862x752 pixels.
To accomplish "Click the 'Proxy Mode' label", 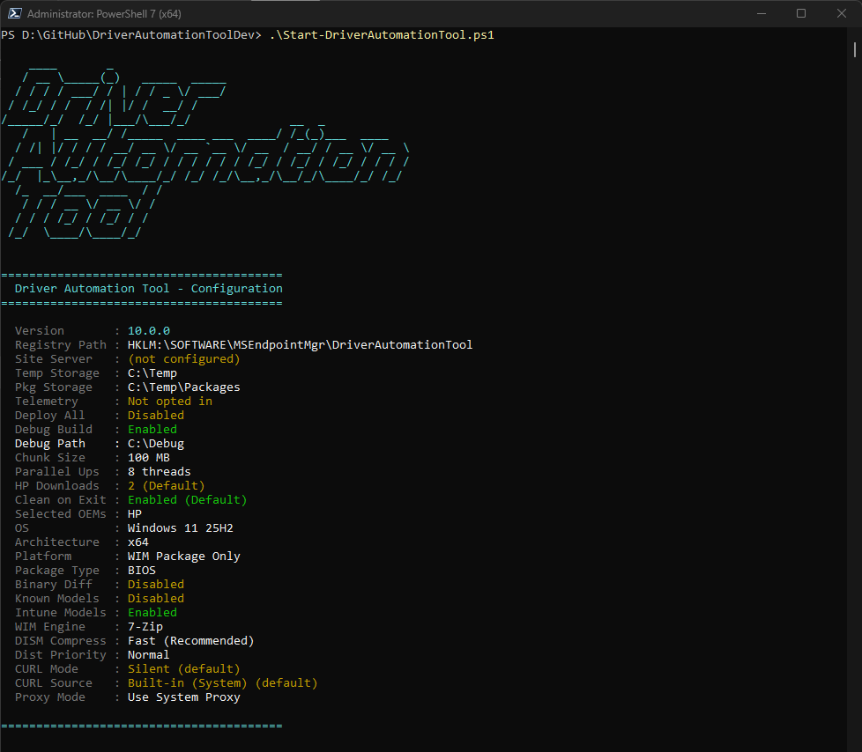I will pyautogui.click(x=50, y=697).
